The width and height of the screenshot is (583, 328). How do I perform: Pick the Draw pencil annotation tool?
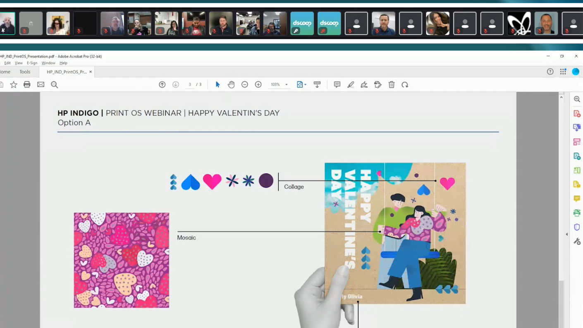click(351, 84)
